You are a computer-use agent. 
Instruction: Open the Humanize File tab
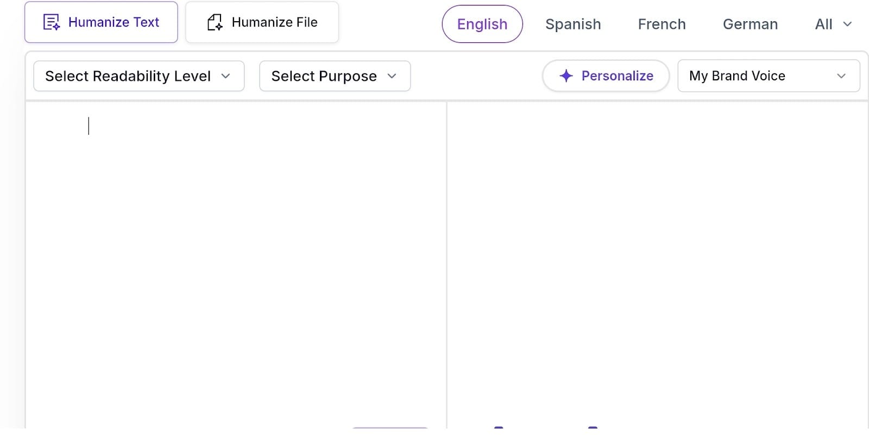(x=262, y=22)
